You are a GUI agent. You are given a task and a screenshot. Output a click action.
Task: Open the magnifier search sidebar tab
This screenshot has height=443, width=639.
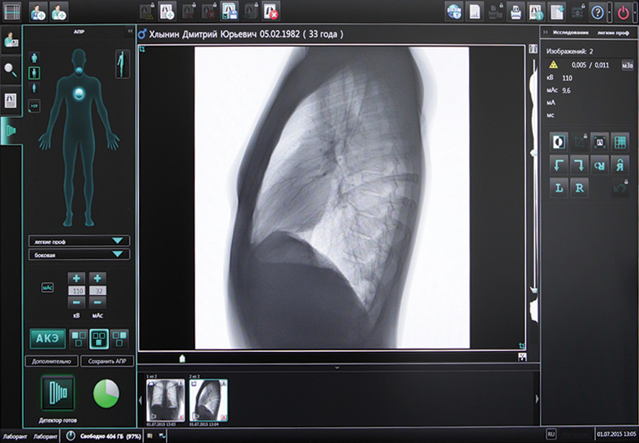point(12,69)
